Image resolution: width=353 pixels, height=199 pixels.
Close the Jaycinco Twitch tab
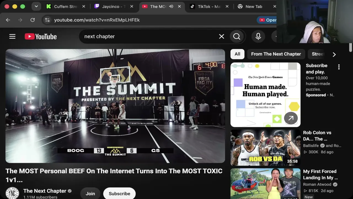point(132,6)
